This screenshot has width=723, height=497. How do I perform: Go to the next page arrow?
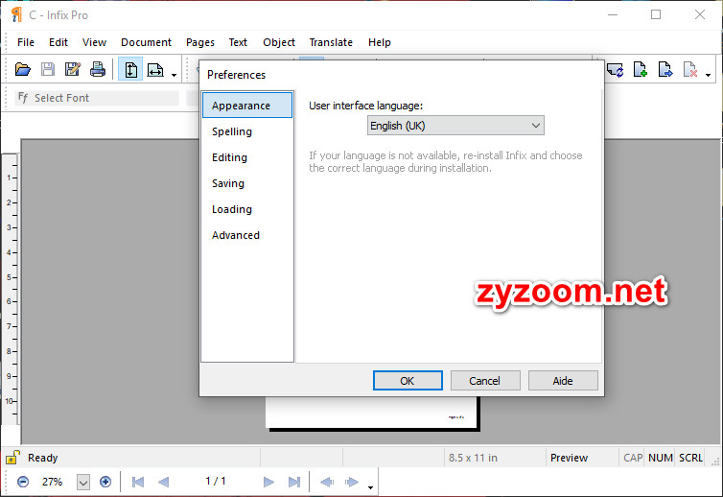click(268, 482)
